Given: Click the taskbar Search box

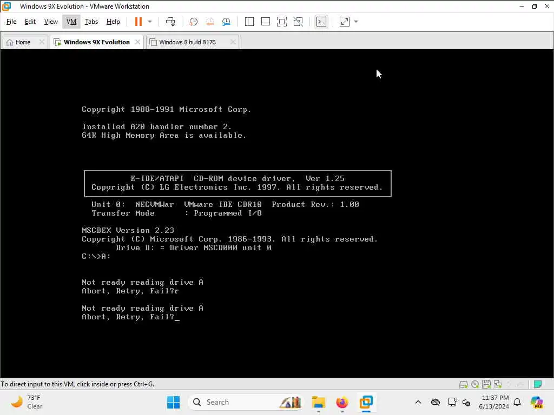Looking at the screenshot, I should point(246,402).
